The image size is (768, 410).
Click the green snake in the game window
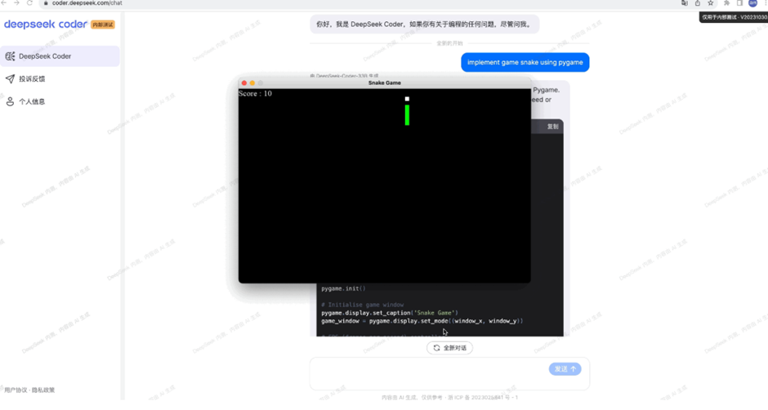407,115
